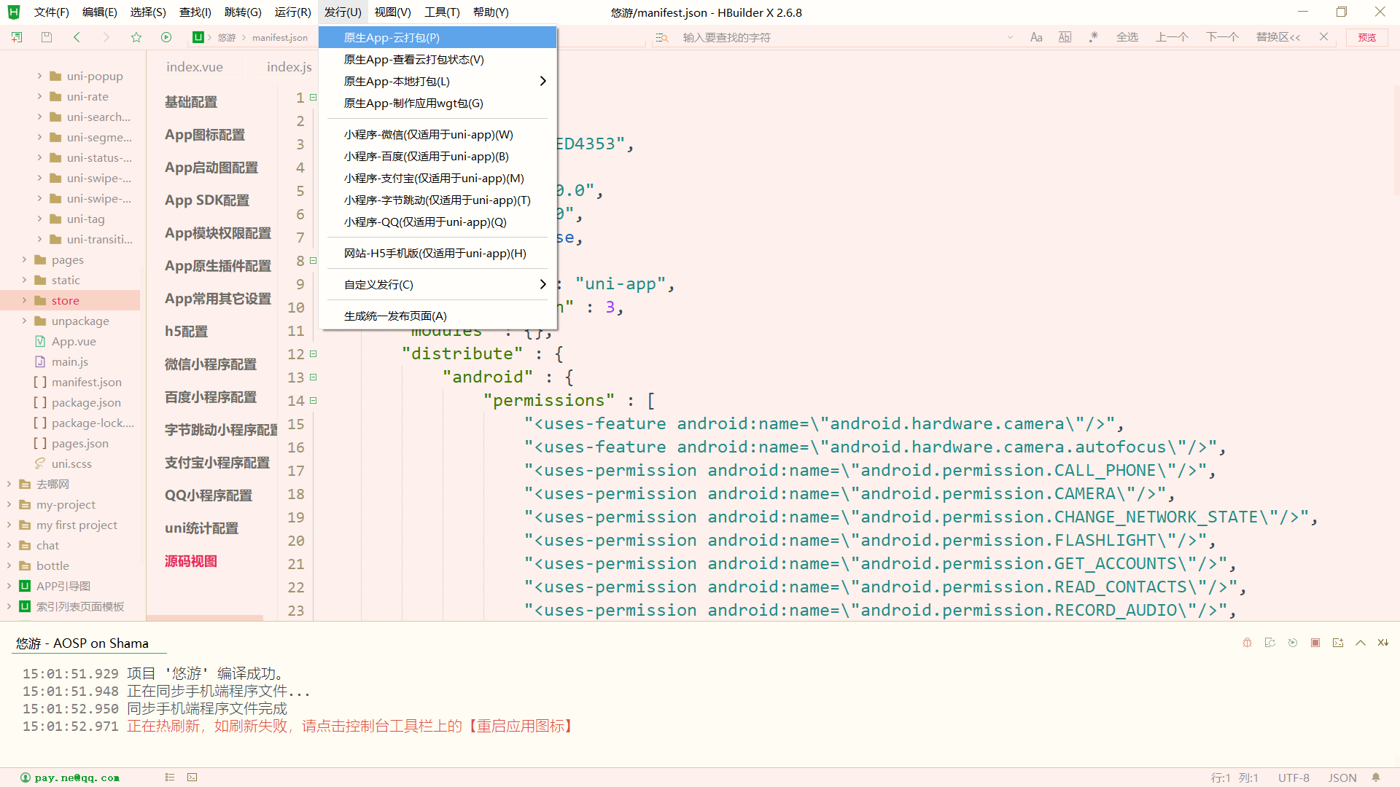1400x787 pixels.
Task: Click the restart application icon in console toolbar
Action: point(1293,643)
